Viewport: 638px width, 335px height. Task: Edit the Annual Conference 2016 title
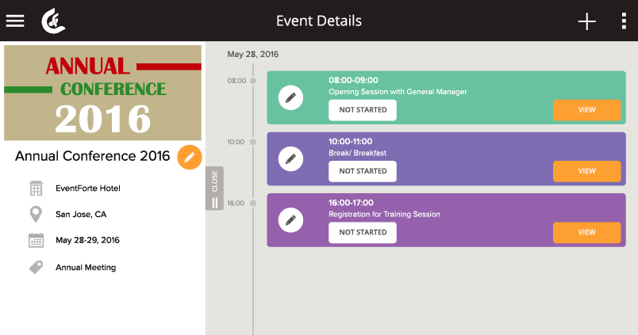[190, 157]
